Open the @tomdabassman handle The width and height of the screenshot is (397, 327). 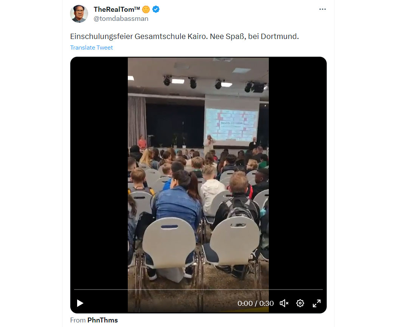coord(121,19)
